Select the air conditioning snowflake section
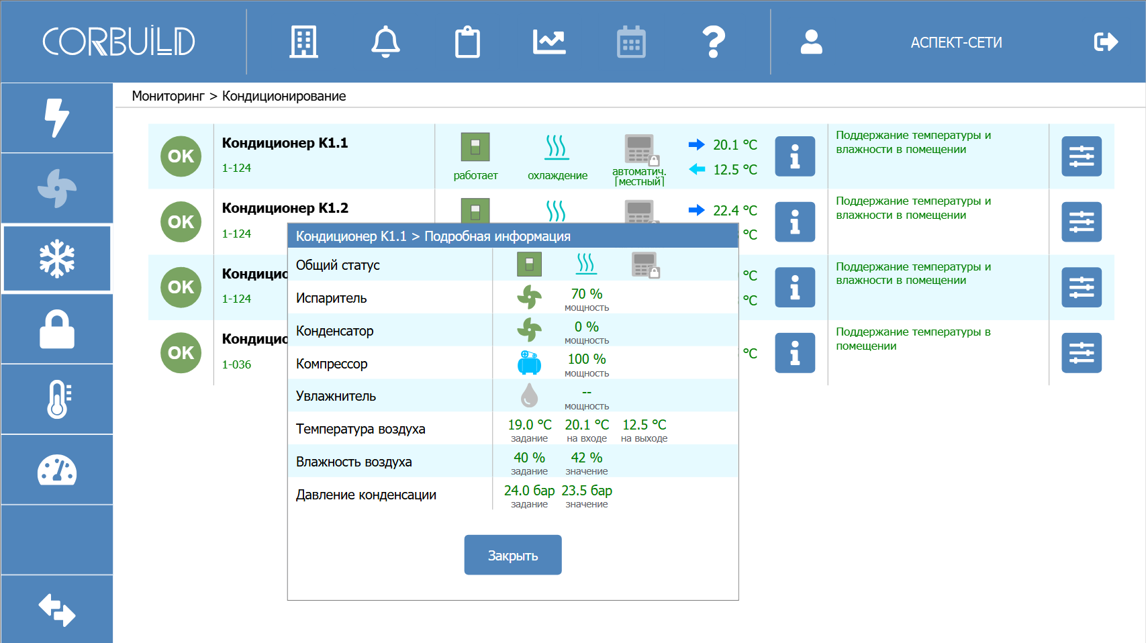Viewport: 1146px width, 643px height. click(57, 258)
